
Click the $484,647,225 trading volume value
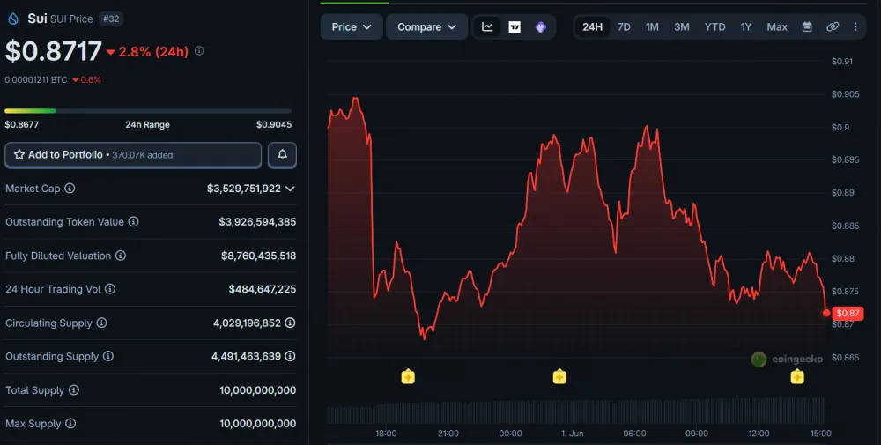pos(263,289)
